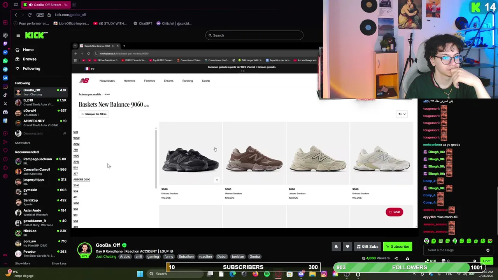Go to Home in Kick sidebar
This screenshot has height=280, width=498.
pyautogui.click(x=28, y=50)
